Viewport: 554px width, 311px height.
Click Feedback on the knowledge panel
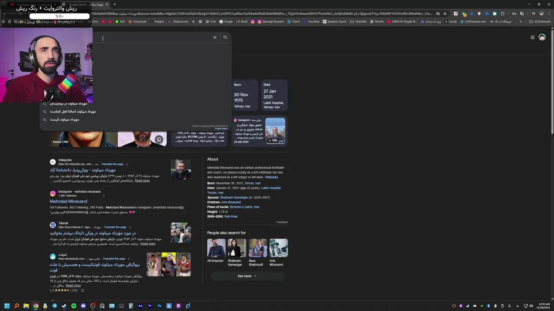[282, 222]
